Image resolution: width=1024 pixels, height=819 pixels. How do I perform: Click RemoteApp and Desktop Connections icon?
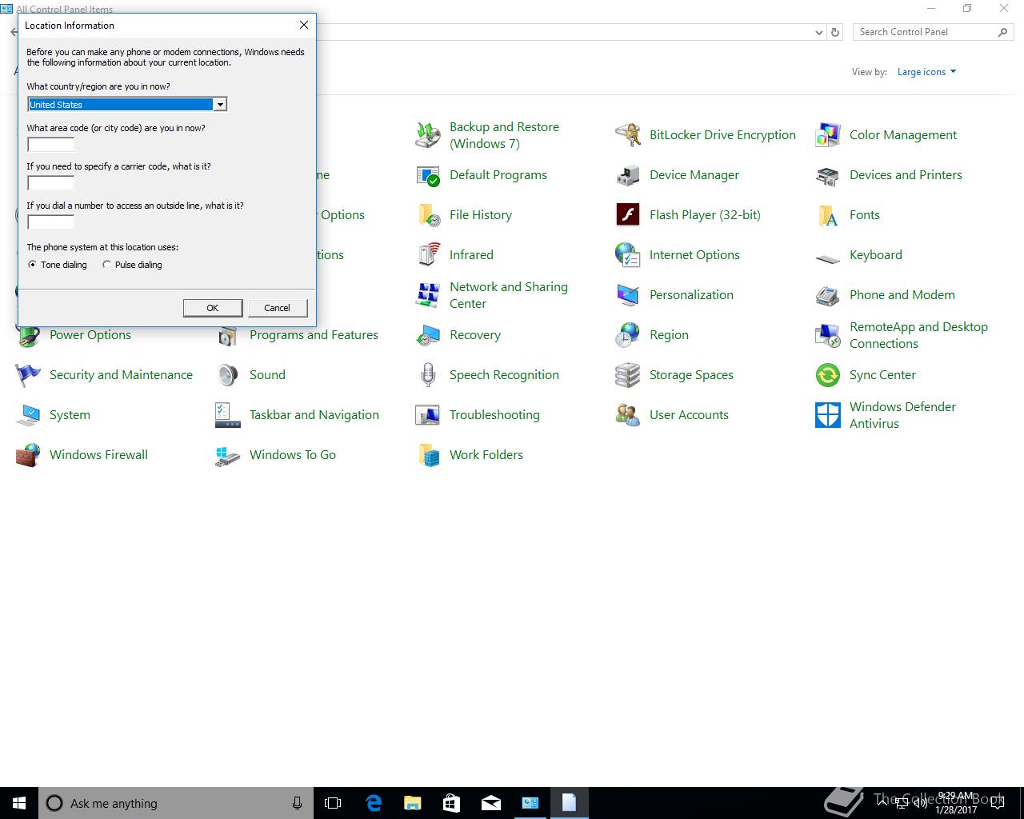pyautogui.click(x=828, y=335)
